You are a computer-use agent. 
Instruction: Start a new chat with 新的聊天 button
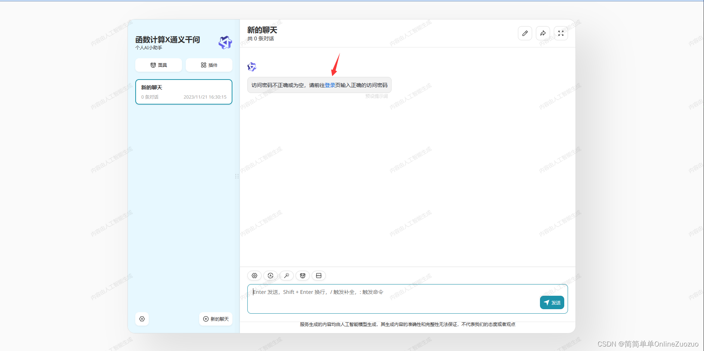click(x=216, y=319)
